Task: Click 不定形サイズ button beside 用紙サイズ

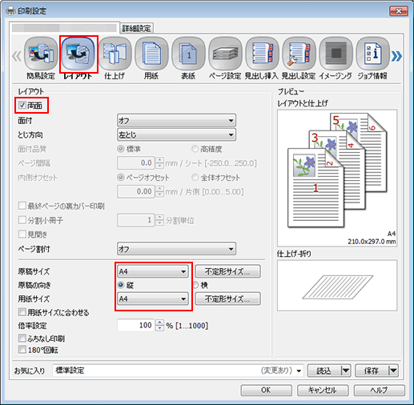Action: pos(227,299)
